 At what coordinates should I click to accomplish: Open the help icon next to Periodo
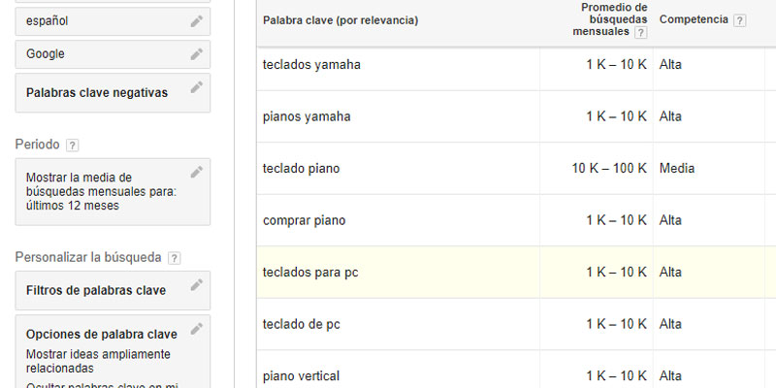coord(73,145)
